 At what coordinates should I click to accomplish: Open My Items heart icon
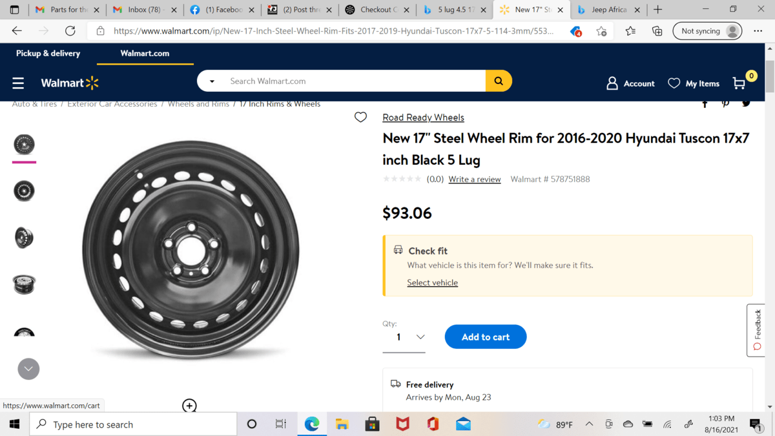coord(674,83)
